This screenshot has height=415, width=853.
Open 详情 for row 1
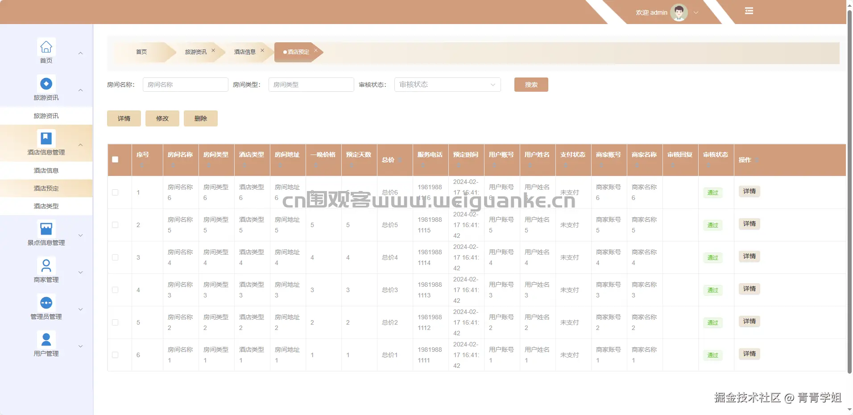[x=749, y=191]
